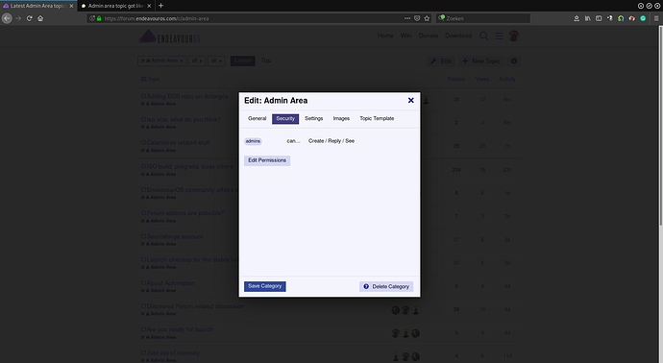Click the New Topic button
The height and width of the screenshot is (363, 663).
pyautogui.click(x=481, y=61)
